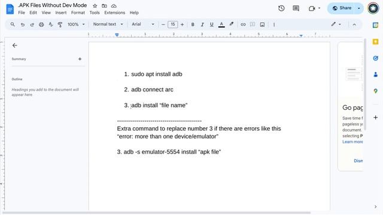
Task: Start a Meet video call
Action: click(x=312, y=8)
